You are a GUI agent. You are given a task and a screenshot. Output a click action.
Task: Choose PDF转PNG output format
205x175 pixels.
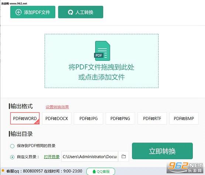click(120, 118)
